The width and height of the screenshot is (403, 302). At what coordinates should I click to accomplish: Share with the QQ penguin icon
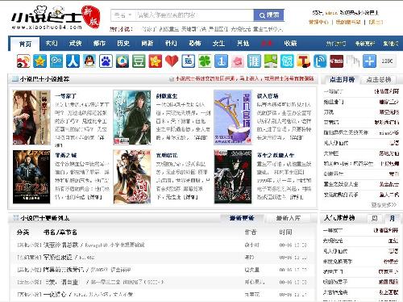point(89,61)
